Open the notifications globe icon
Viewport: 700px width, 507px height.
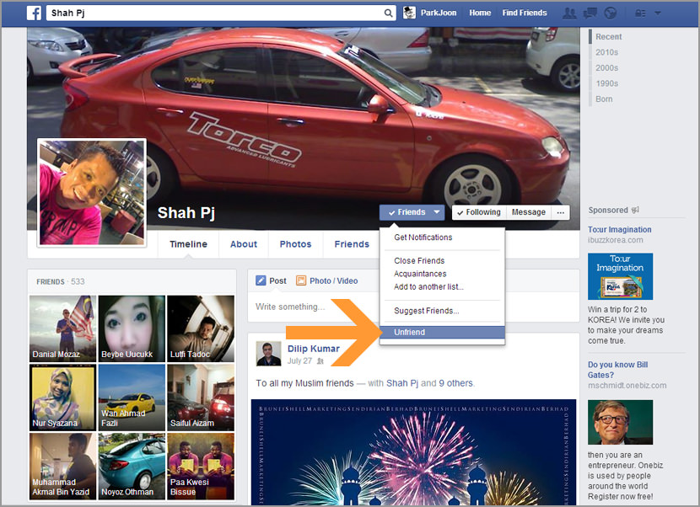coord(610,13)
